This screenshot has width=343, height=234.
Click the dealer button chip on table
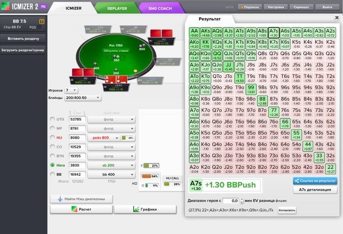(x=135, y=71)
